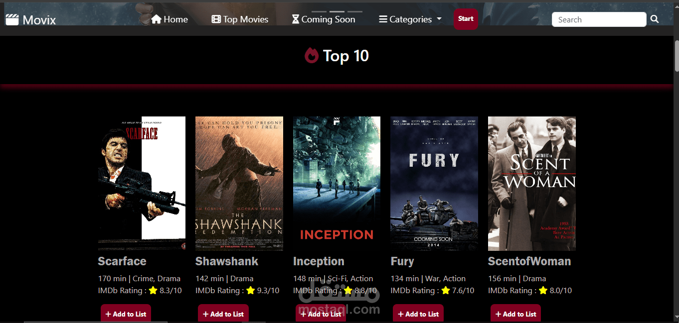Go to the Coming Soon page
Viewport: 679px width, 323px height.
(x=324, y=19)
